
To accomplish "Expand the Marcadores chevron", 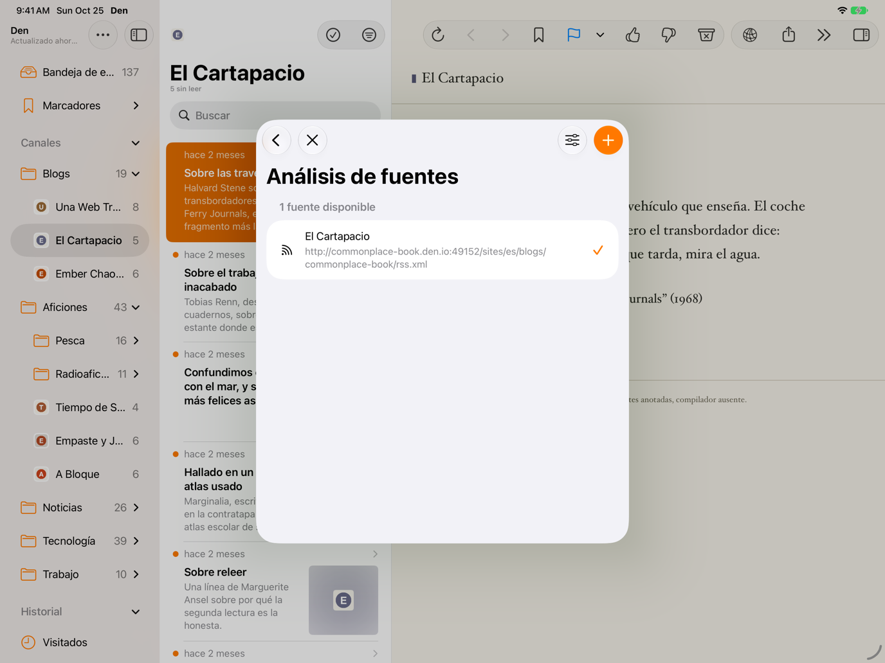I will 136,105.
